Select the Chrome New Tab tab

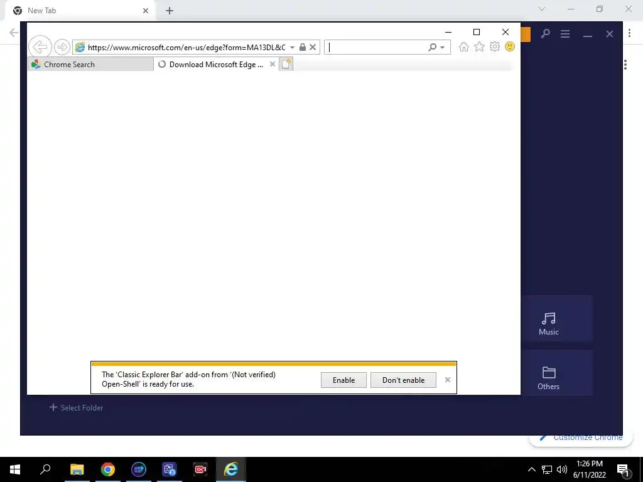click(80, 11)
